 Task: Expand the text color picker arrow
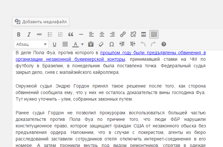[x=82, y=44]
